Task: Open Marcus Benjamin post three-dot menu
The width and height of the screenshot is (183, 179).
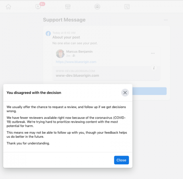Action: point(153,53)
